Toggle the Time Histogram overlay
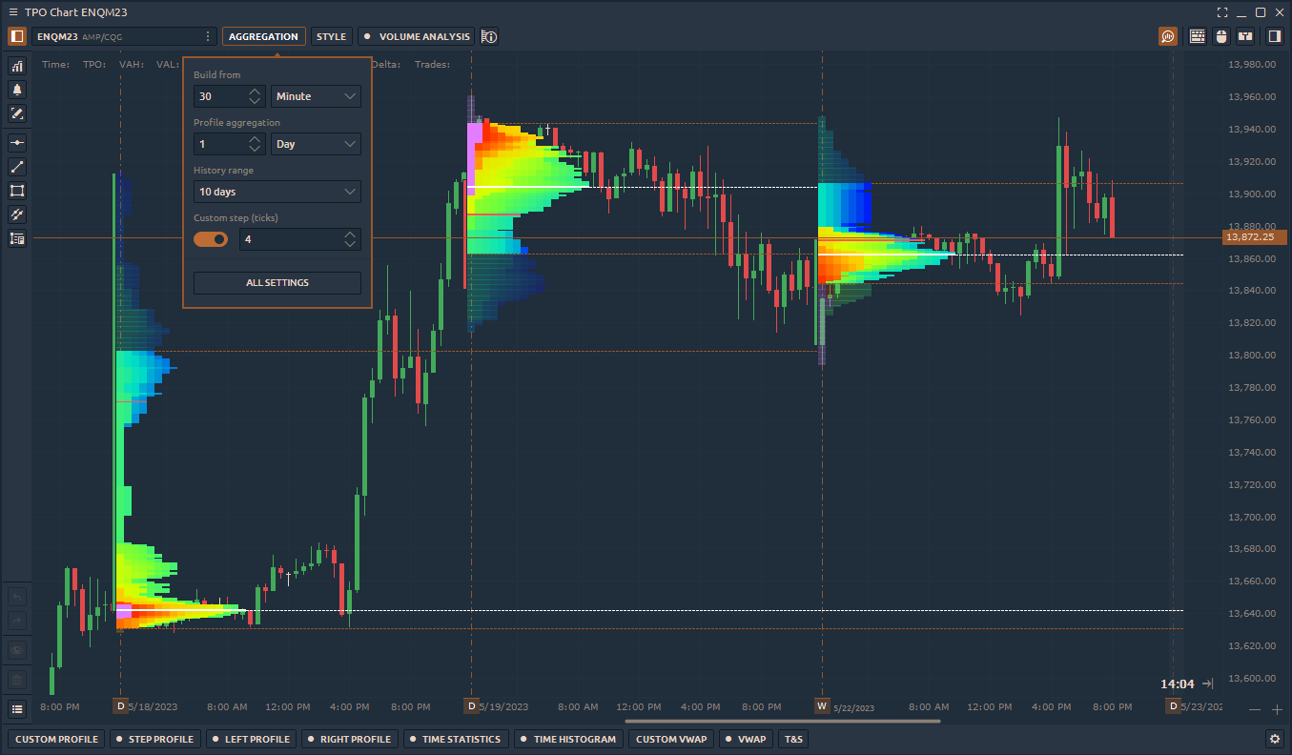Image resolution: width=1292 pixels, height=755 pixels. point(568,739)
